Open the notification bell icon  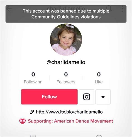[x=109, y=8]
